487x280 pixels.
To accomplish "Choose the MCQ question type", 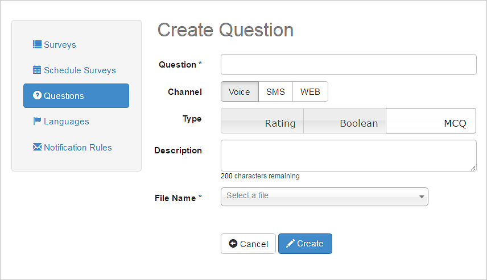I will (x=431, y=120).
